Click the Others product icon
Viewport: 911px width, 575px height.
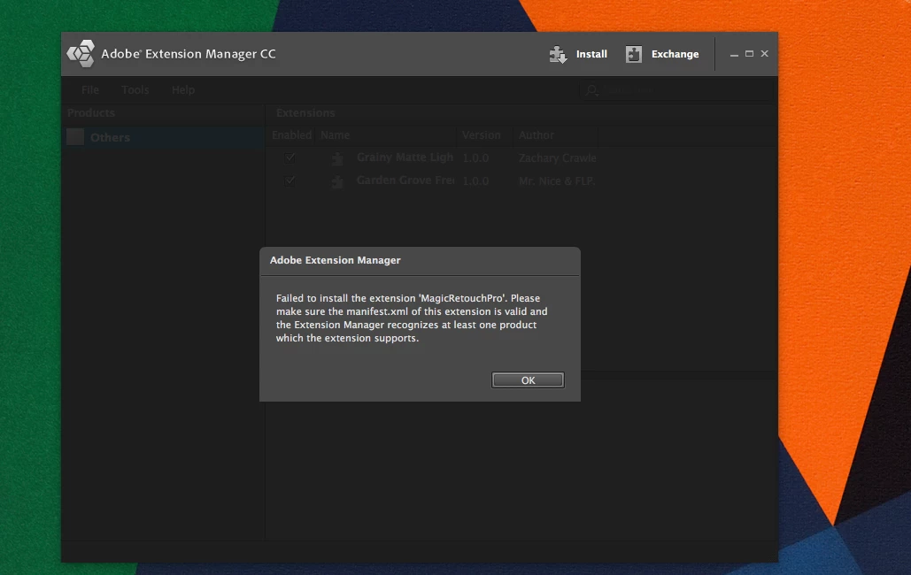click(75, 137)
